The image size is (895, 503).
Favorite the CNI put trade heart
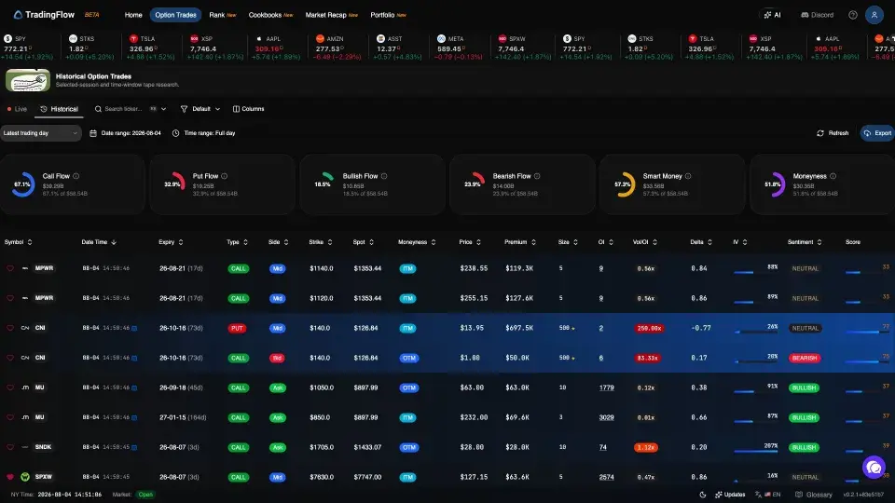pos(9,328)
